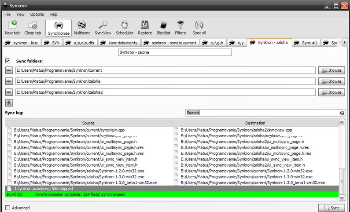
Task: Select the Synchronisation complete log row
Action: tap(172, 194)
